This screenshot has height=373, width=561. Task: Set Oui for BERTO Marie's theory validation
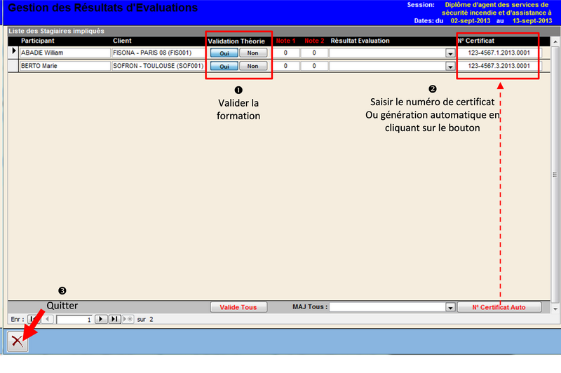click(x=224, y=66)
